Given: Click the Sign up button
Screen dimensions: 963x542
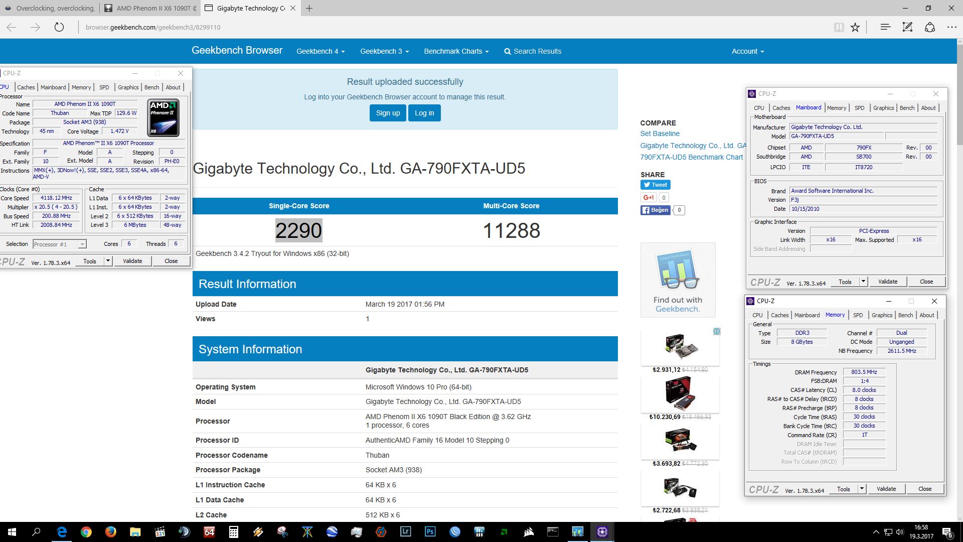Looking at the screenshot, I should pos(388,113).
